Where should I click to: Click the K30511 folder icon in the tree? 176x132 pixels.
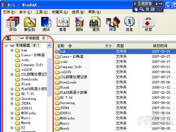pos(18,108)
